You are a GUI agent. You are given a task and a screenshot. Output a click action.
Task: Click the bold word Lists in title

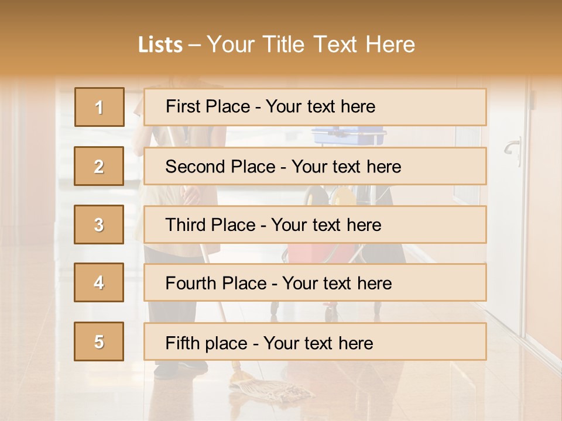(160, 45)
